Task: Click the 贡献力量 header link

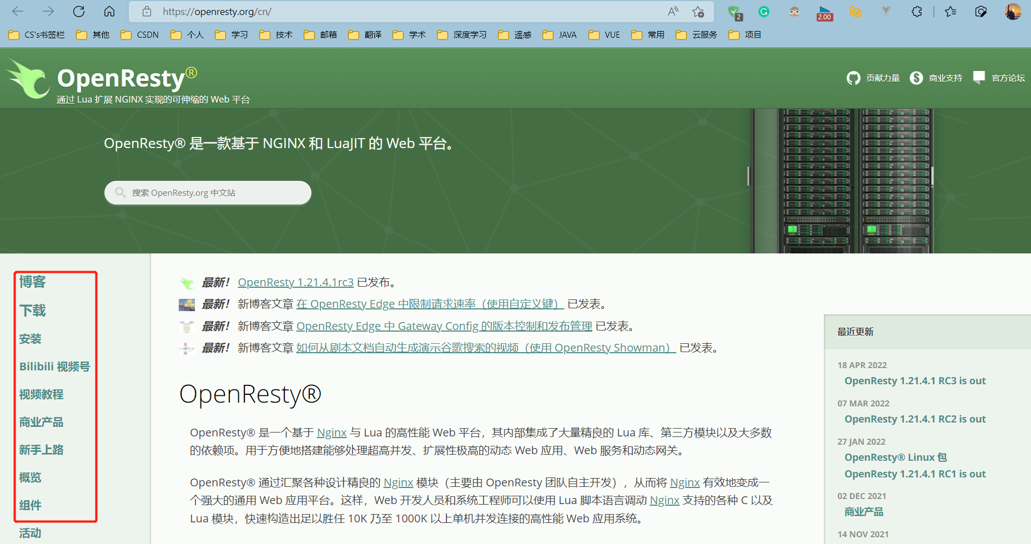Action: tap(883, 78)
